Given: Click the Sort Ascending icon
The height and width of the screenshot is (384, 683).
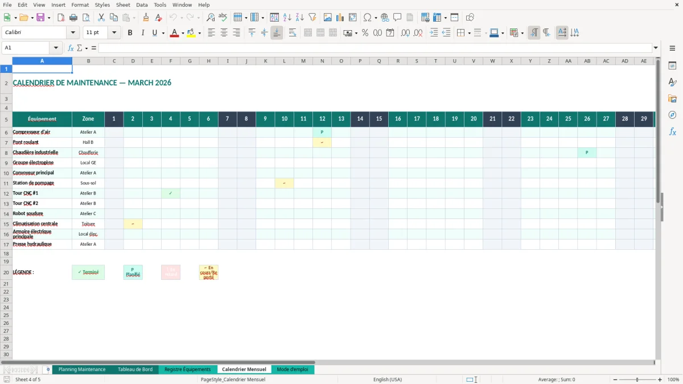Looking at the screenshot, I should click(287, 18).
